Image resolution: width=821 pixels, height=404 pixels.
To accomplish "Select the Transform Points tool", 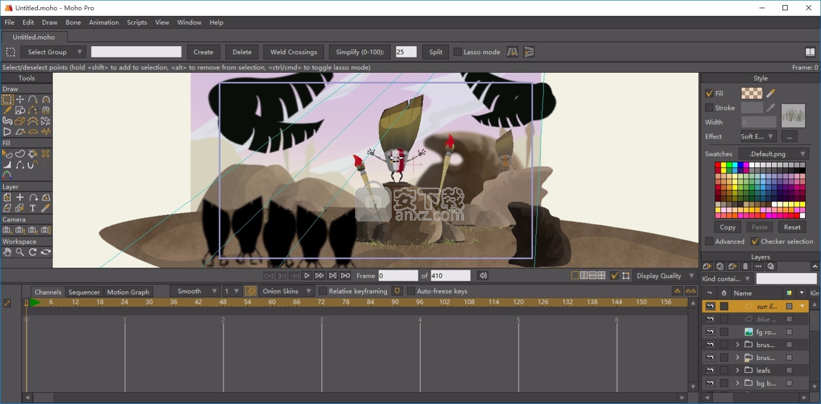I will pyautogui.click(x=20, y=99).
